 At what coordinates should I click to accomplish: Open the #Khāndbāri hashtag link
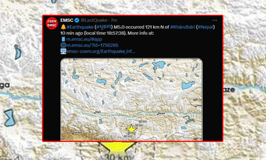point(183,27)
